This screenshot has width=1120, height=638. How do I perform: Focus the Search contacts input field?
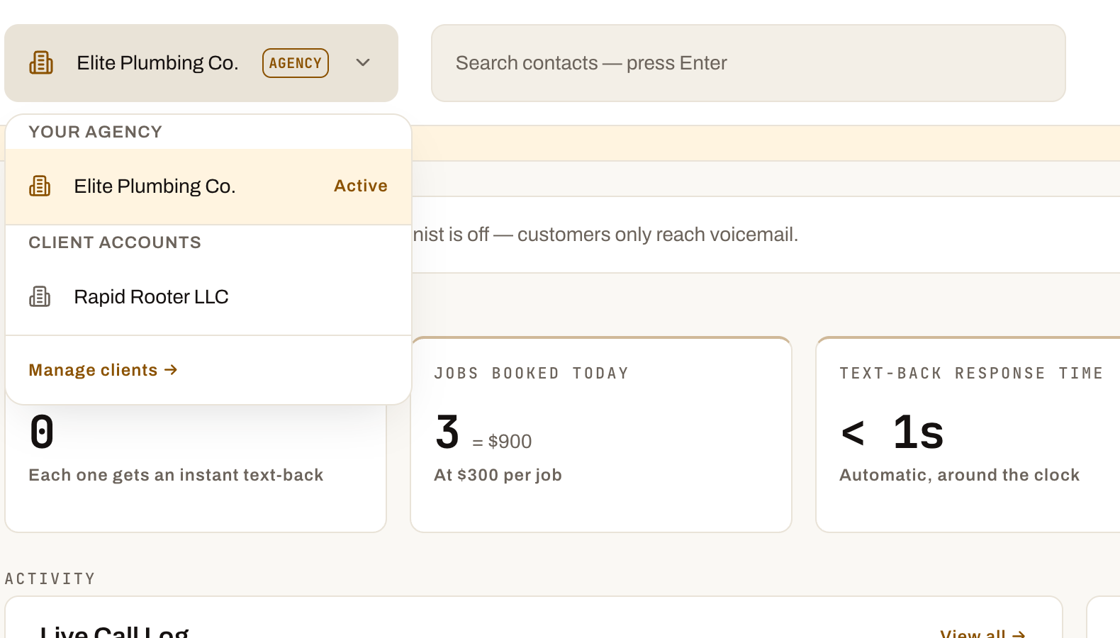click(749, 63)
